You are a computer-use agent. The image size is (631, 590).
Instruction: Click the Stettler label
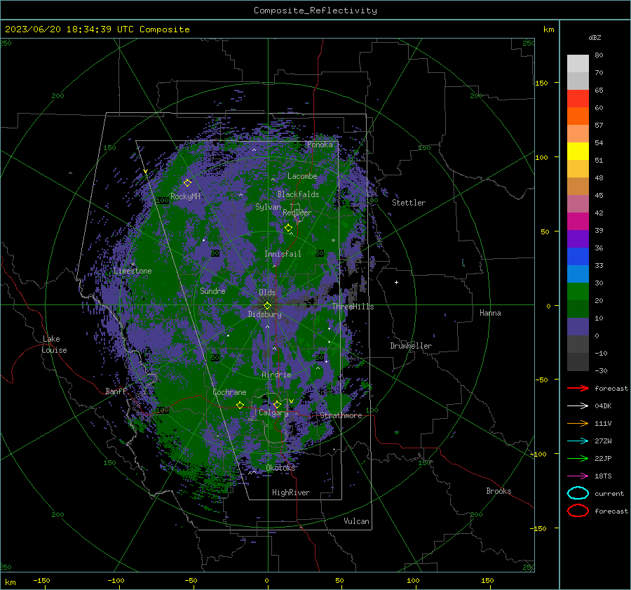pyautogui.click(x=409, y=203)
